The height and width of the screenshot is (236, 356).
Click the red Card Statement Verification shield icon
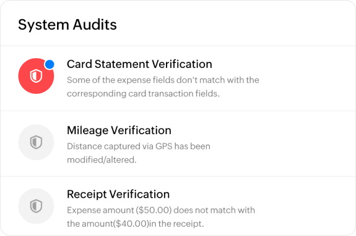[36, 76]
